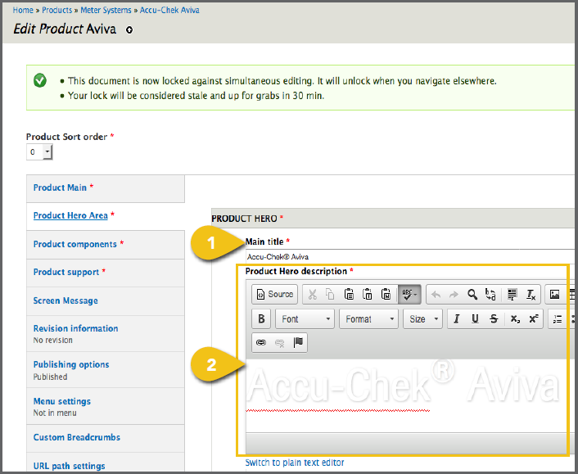Apply Subscript formatting

click(x=515, y=318)
